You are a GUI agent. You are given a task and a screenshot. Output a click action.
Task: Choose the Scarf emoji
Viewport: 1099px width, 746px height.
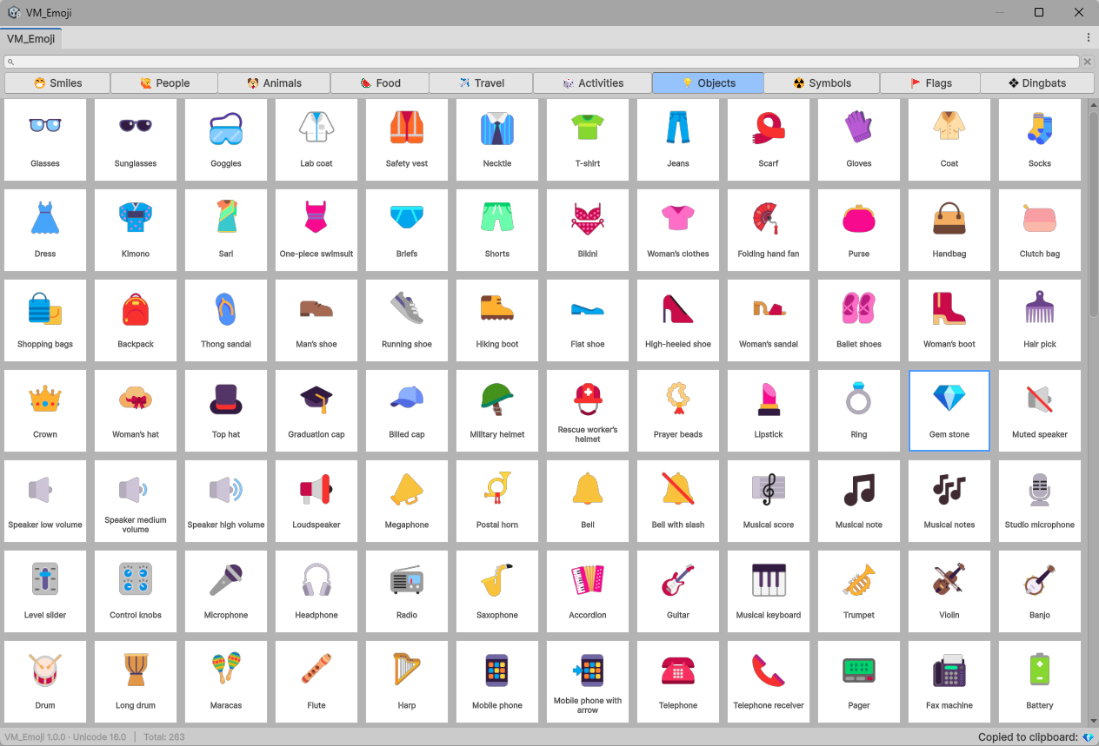(769, 140)
